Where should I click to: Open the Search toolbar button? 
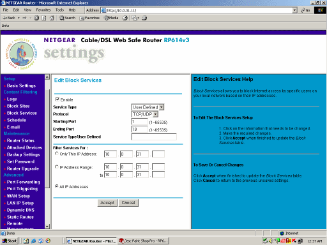click(x=67, y=18)
